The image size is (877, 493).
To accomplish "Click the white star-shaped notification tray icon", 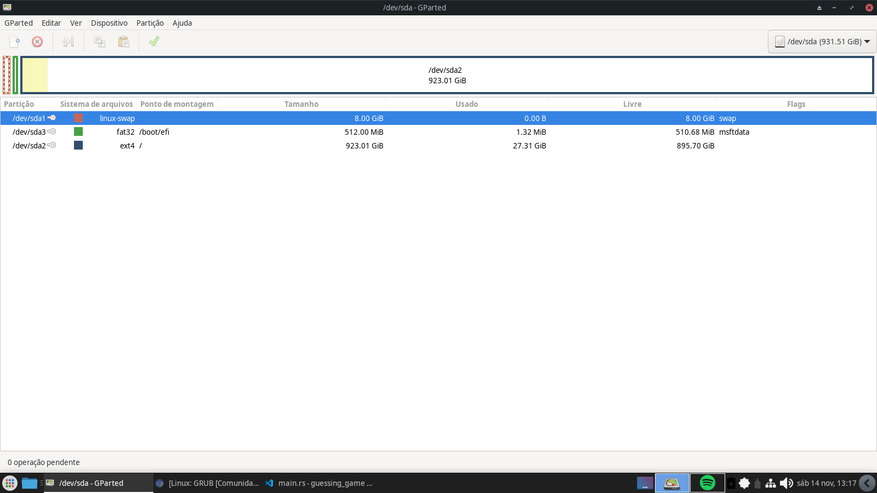I will pos(744,483).
